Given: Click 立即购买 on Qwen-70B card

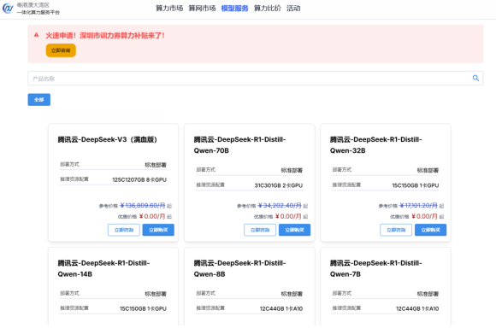Looking at the screenshot, I should point(294,230).
